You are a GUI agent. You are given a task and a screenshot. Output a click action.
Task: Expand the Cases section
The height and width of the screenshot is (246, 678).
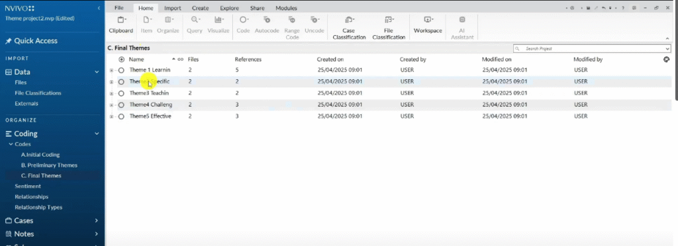click(97, 220)
